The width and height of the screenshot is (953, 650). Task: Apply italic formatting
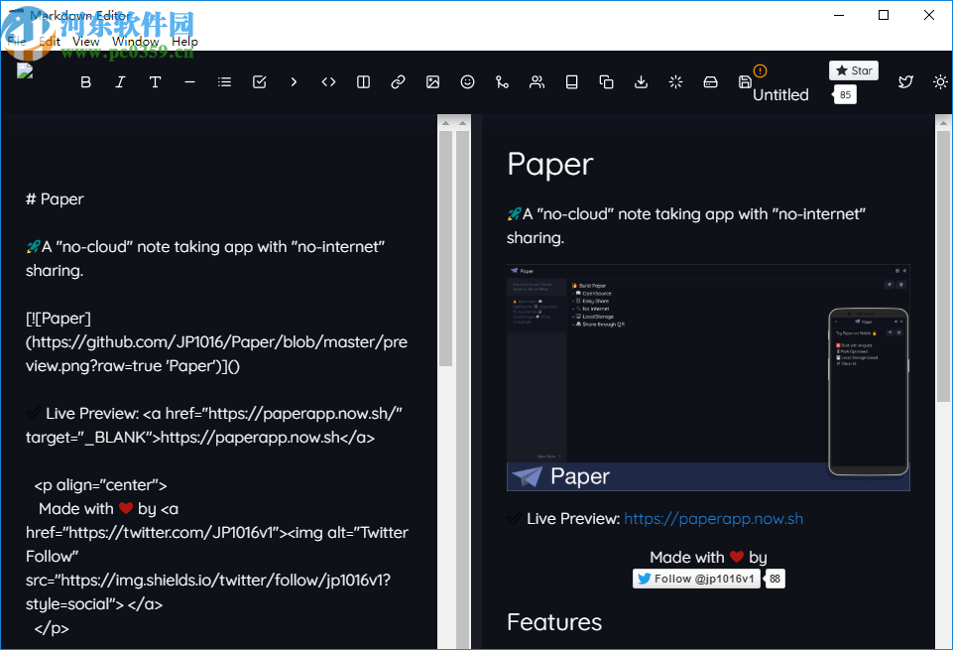pyautogui.click(x=120, y=81)
